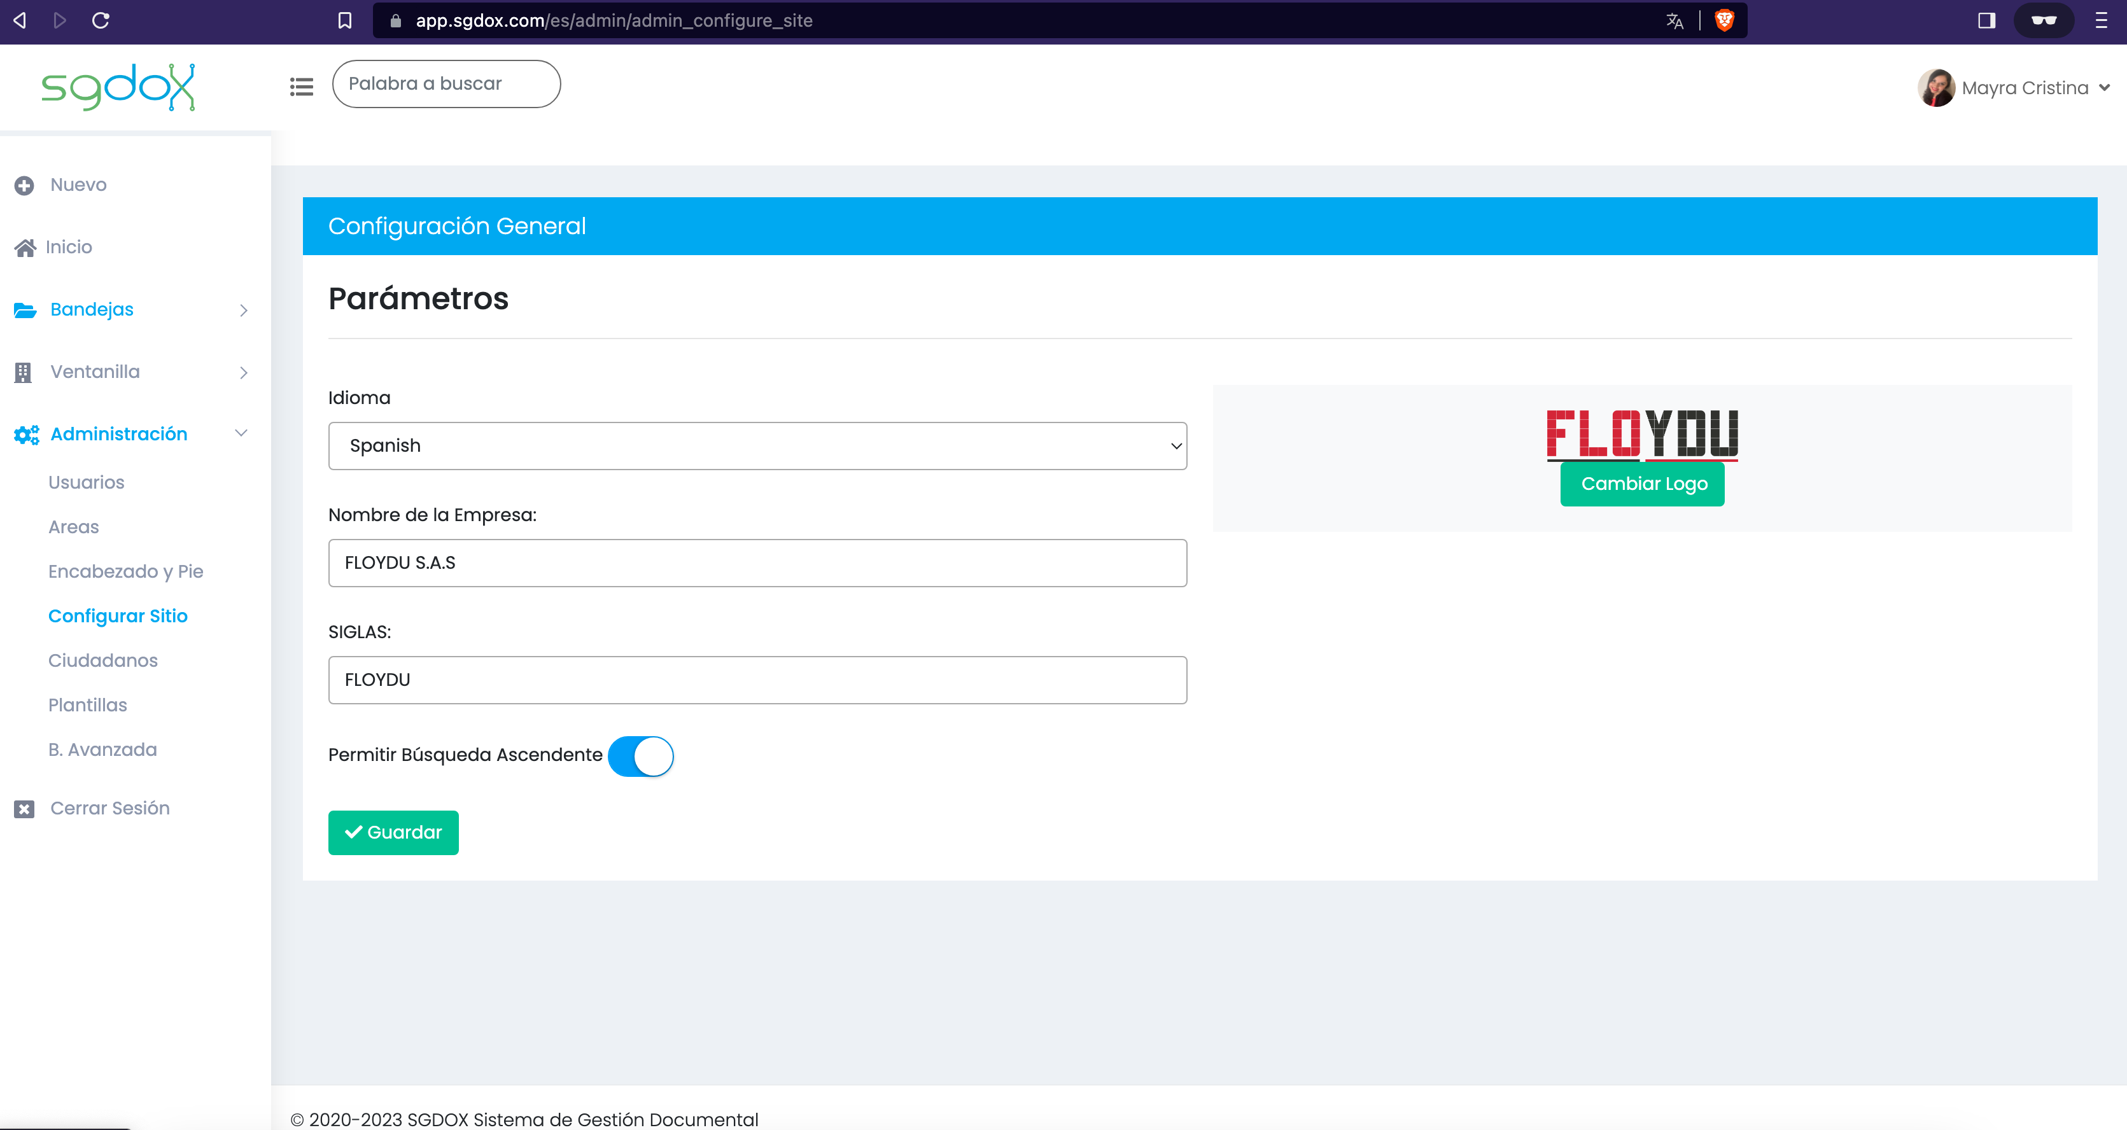This screenshot has height=1130, width=2127.
Task: Open Mayra Cristina user dropdown
Action: click(x=2014, y=88)
